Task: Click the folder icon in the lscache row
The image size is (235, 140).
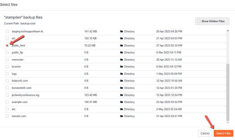Action: [121, 67]
